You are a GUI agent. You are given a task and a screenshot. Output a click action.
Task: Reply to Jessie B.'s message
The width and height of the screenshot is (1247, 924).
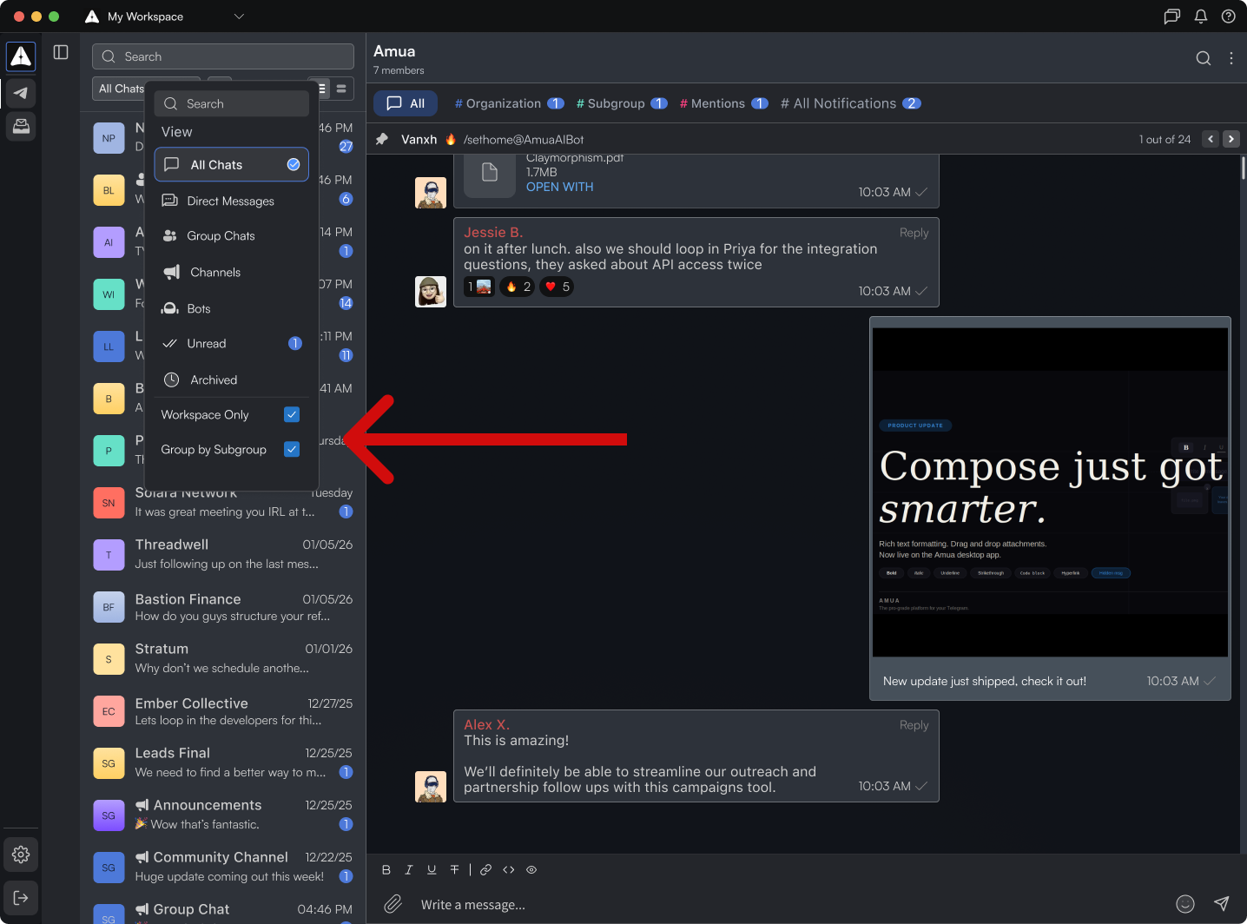914,233
